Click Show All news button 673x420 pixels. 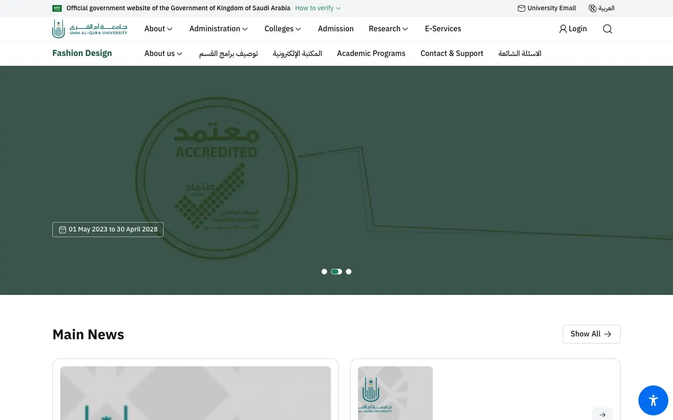(592, 334)
